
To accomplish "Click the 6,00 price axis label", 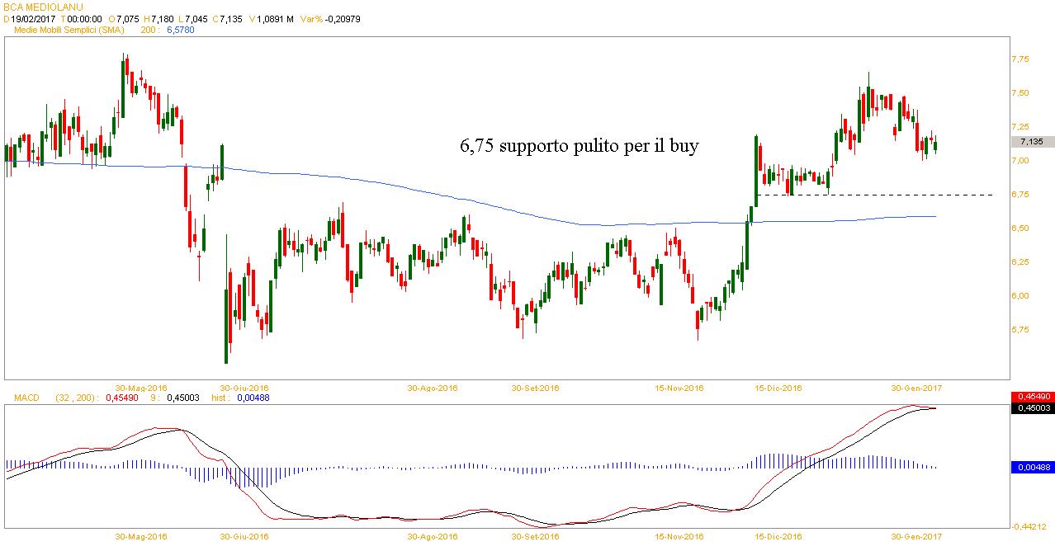I will (1020, 296).
